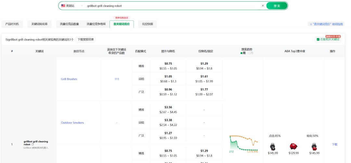This screenshot has width=351, height=163.
Task: Open the red grill robot product at $129.99
Action: 293,147
